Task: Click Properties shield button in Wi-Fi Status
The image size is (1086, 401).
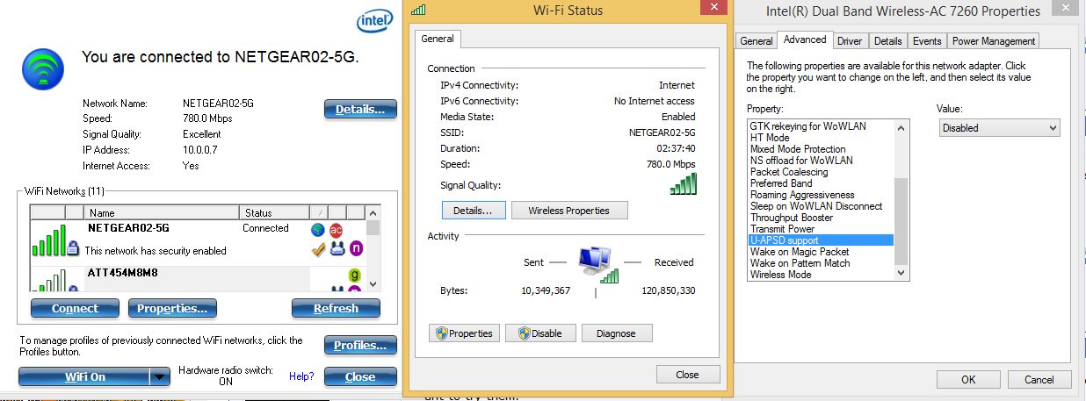Action: (x=465, y=333)
